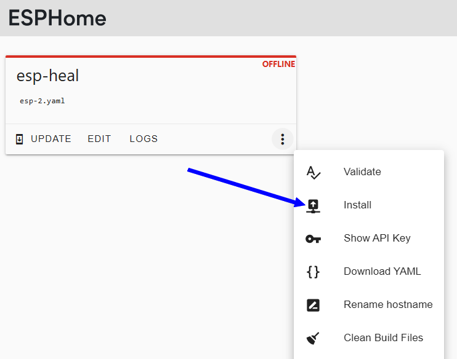Select Rename hostname menu item
The width and height of the screenshot is (457, 359).
coord(388,305)
